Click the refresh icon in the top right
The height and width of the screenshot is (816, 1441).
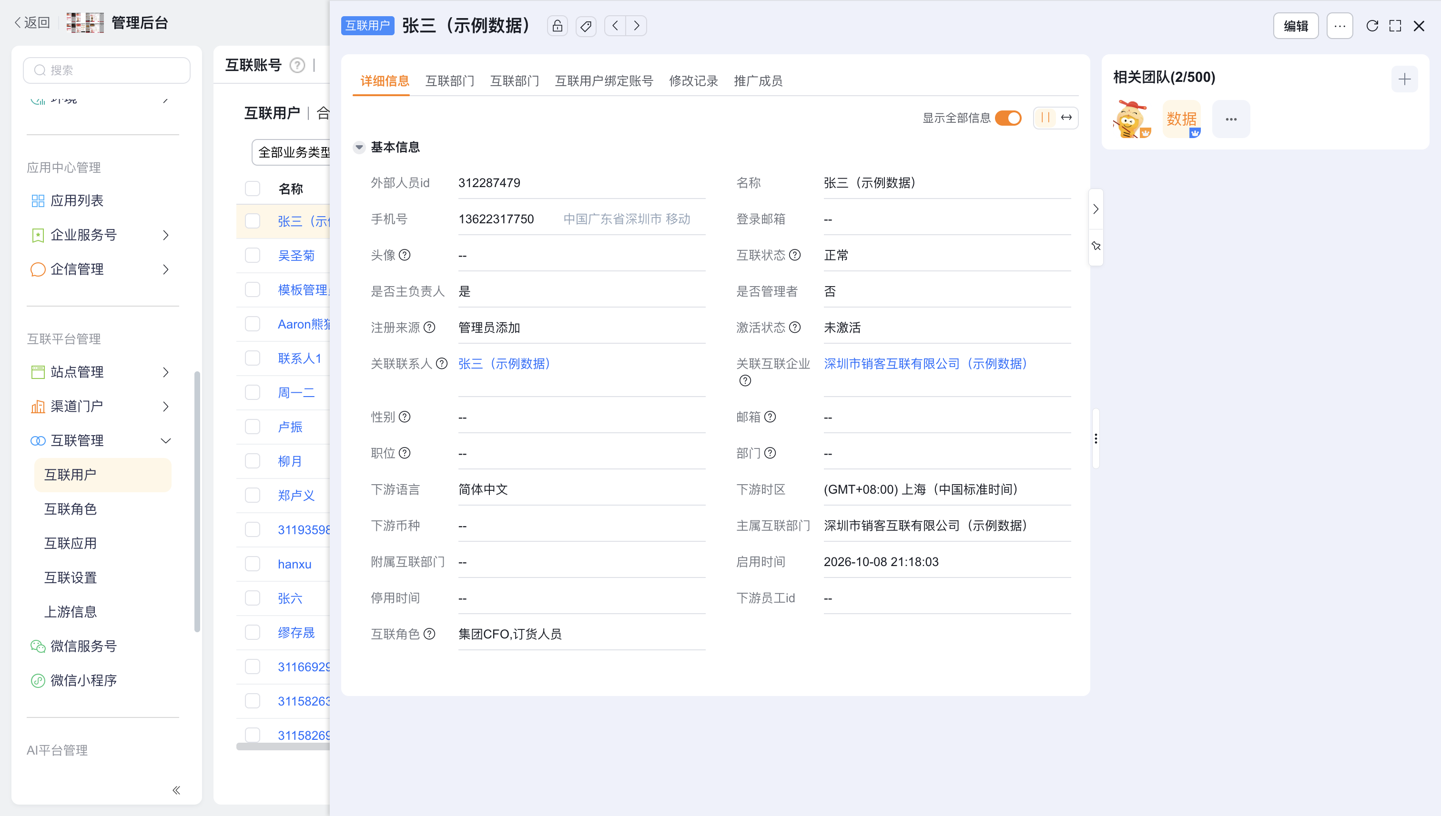coord(1372,26)
